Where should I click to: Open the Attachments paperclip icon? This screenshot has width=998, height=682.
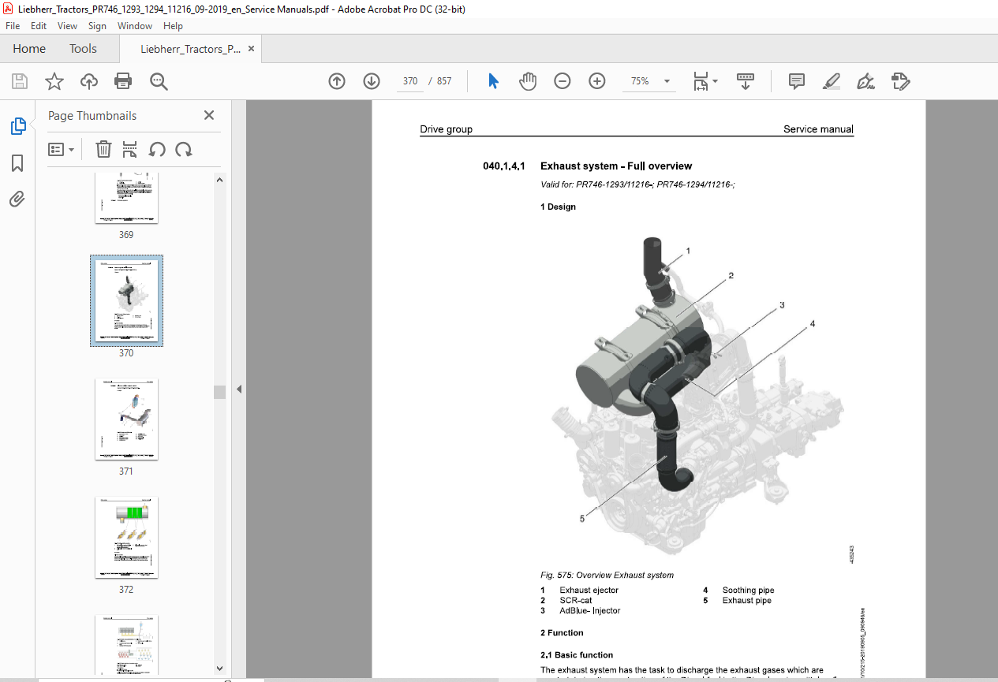17,199
